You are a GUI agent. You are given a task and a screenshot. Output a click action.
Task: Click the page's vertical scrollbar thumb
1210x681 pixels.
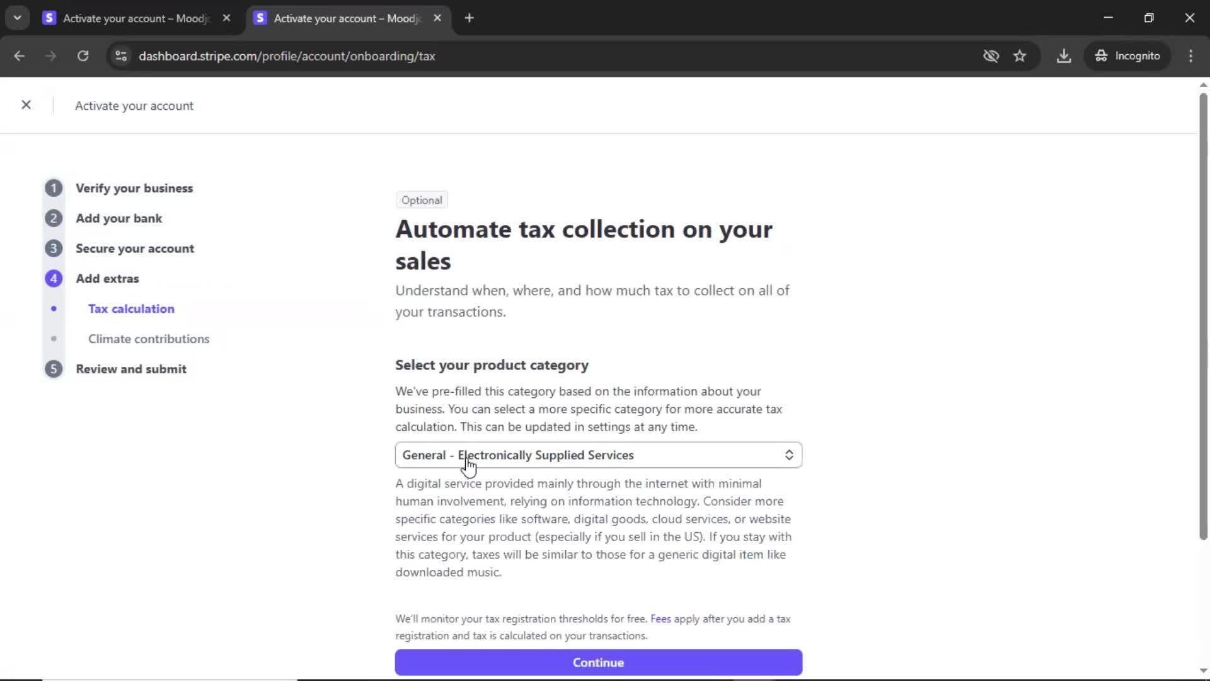tap(1202, 315)
